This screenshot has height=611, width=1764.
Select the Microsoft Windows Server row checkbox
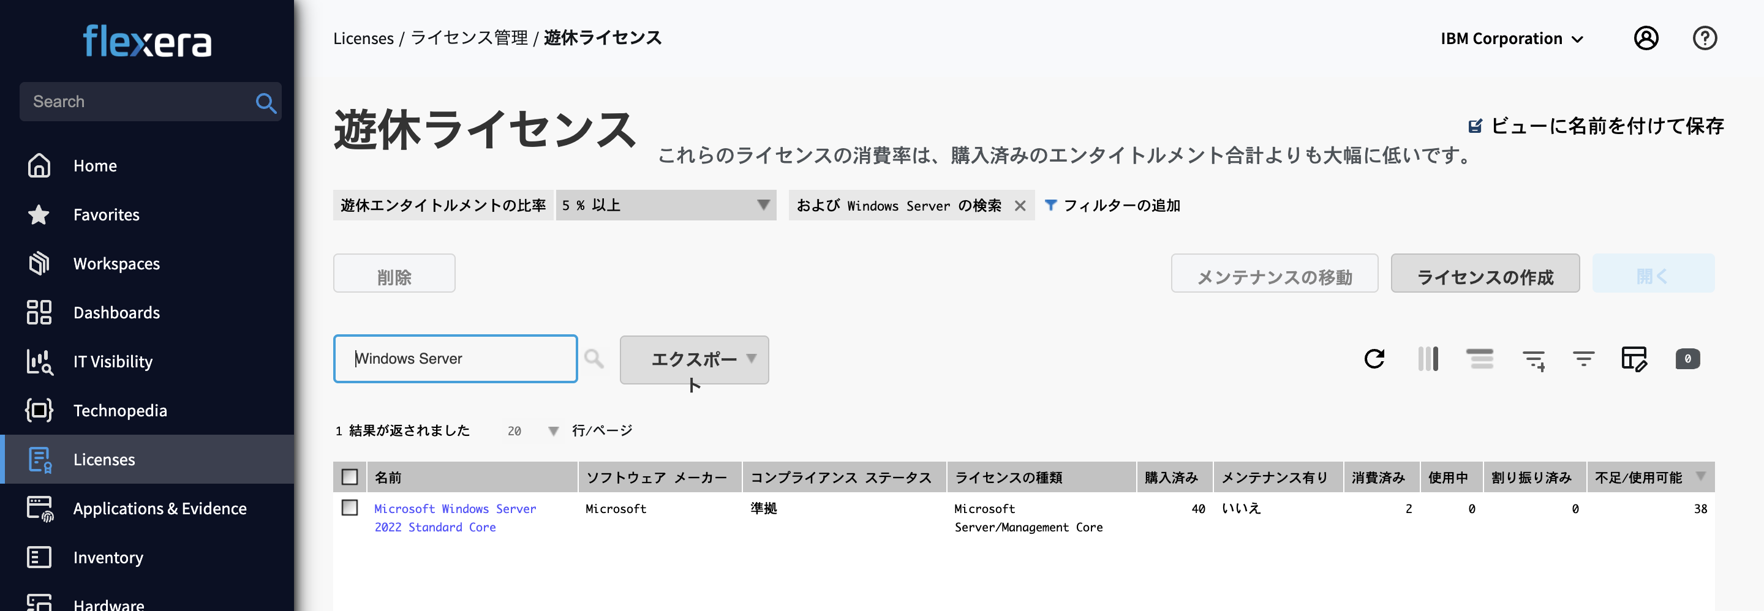click(x=350, y=508)
